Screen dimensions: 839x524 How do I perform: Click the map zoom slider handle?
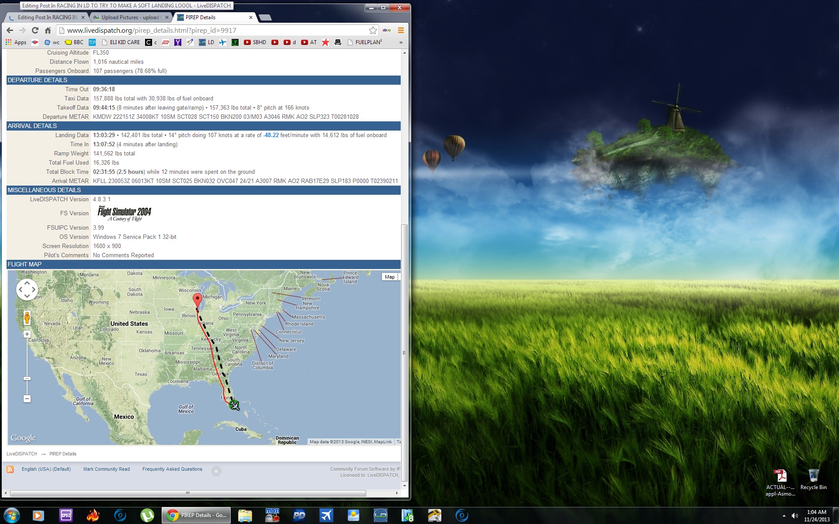[x=27, y=379]
